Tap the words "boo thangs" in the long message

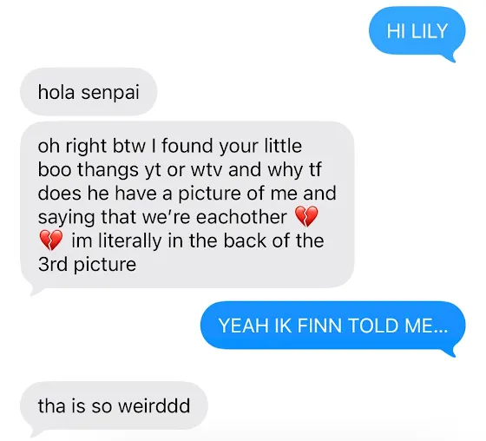pyautogui.click(x=88, y=169)
